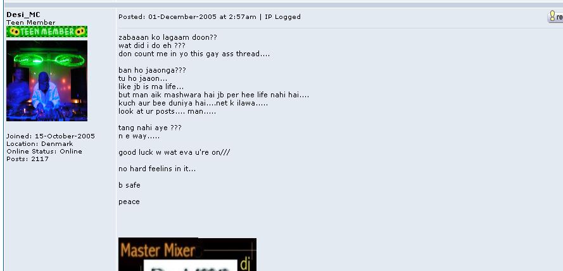Open Desi_MC's DJ avatar picture
Viewport: 563px width, 271px height.
(x=47, y=81)
